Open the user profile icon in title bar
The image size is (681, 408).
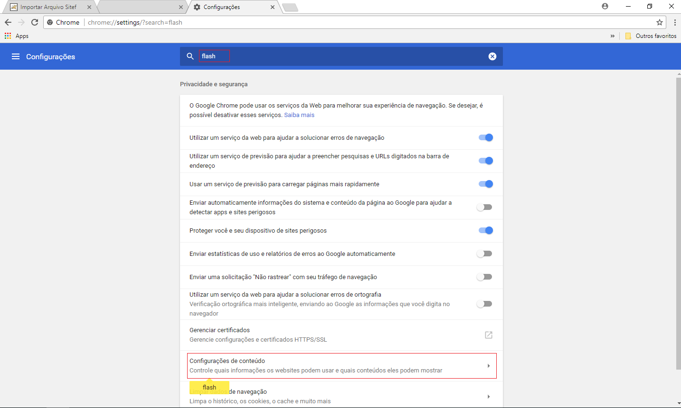[605, 6]
